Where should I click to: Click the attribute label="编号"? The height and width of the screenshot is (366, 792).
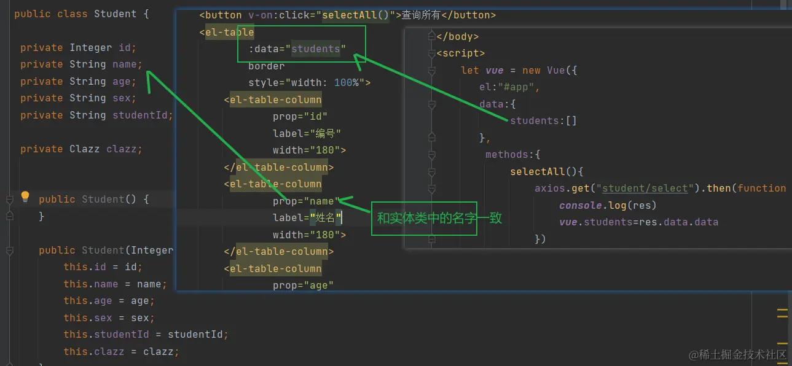307,133
